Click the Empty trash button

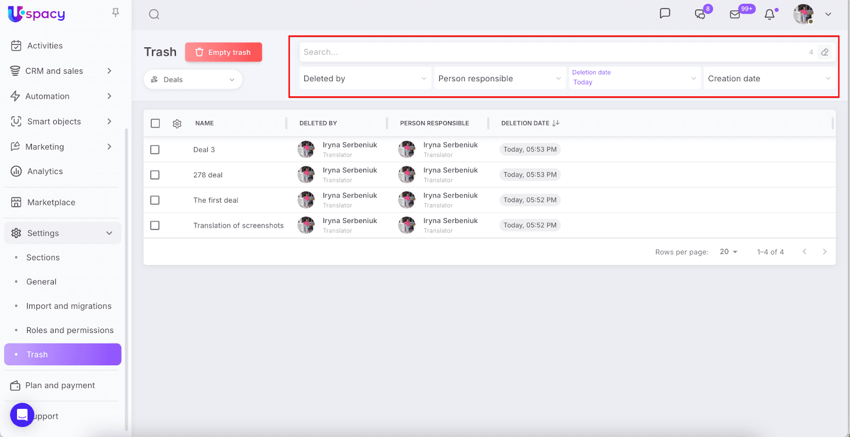click(x=224, y=52)
